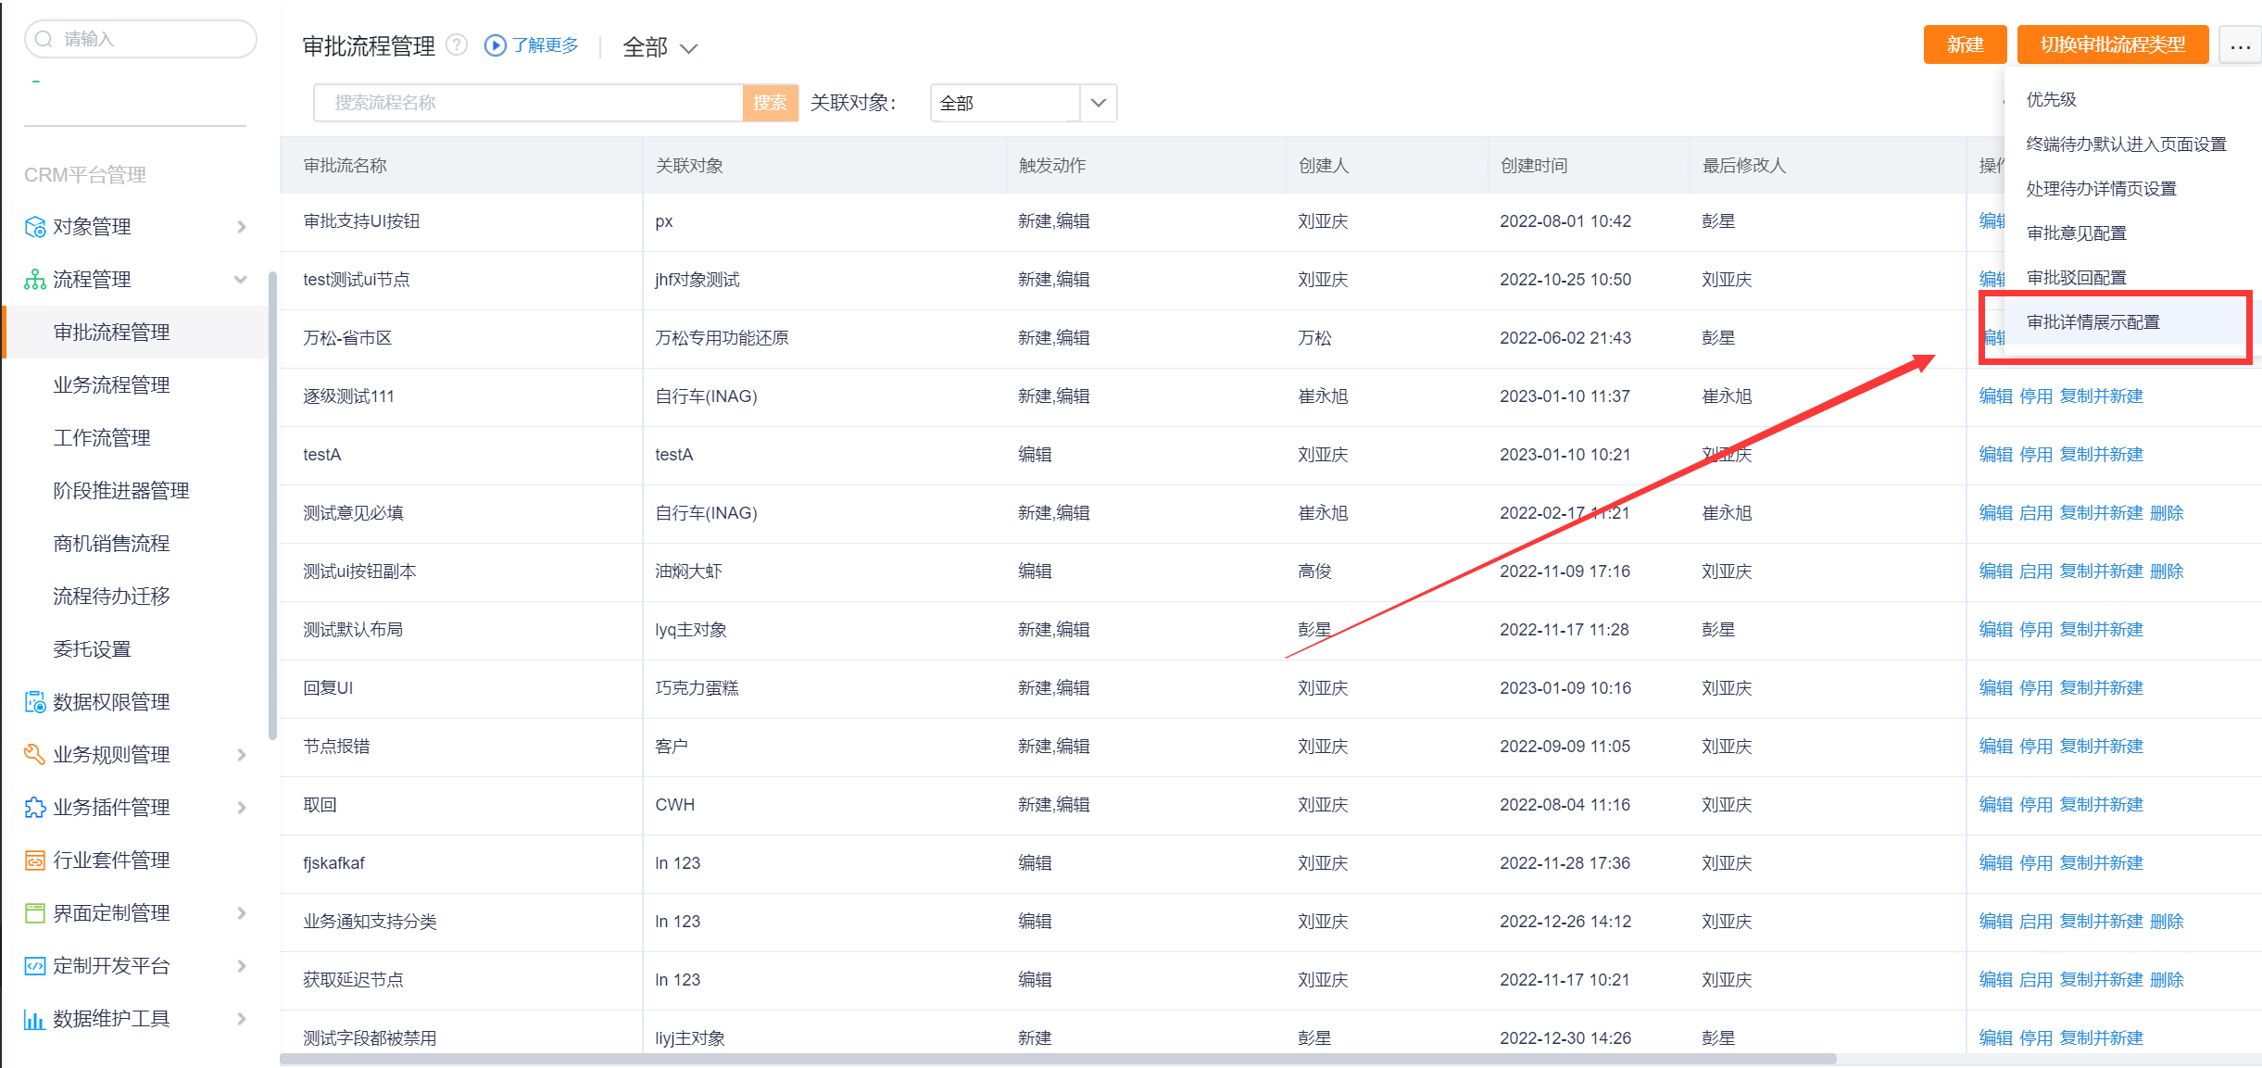Screen dimensions: 2262x1068
Task: Click the 审批支持UI按钮 flow name
Action: [x=361, y=221]
